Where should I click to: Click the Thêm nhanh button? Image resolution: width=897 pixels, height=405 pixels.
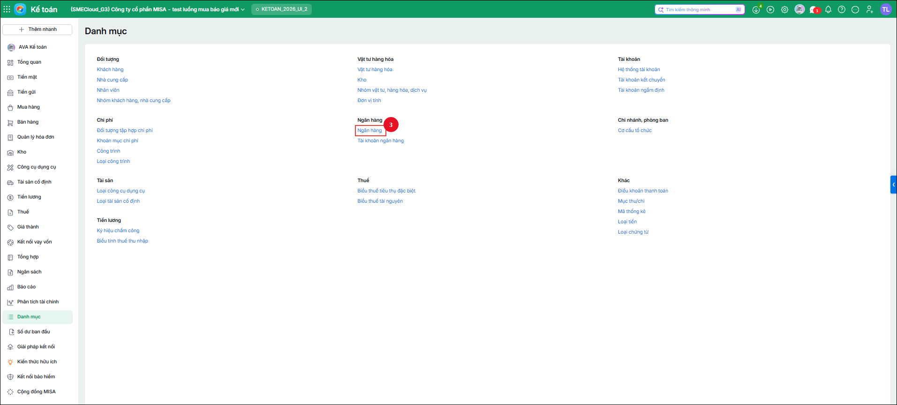38,29
